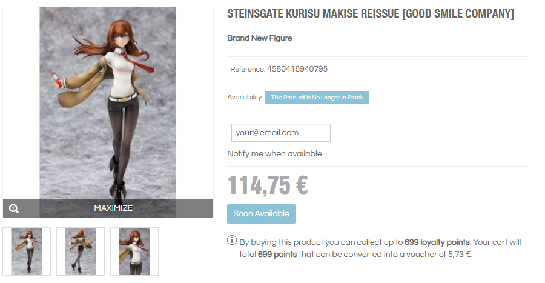Focus the your@email.com input field
The width and height of the screenshot is (545, 283).
coord(281,133)
